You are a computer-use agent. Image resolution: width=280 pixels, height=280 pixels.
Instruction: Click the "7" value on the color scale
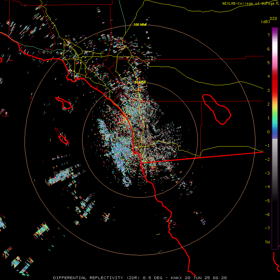(268, 35)
